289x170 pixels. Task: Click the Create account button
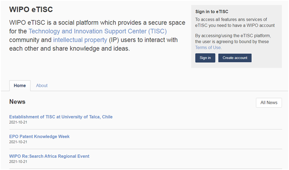[x=235, y=58]
